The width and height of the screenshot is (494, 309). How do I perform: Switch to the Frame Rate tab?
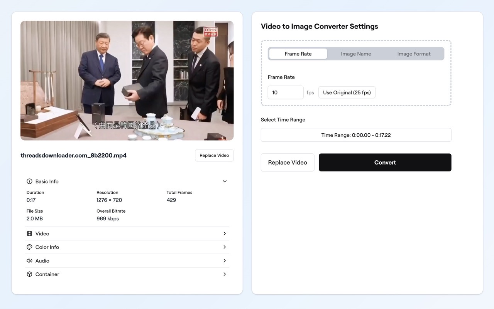[298, 54]
